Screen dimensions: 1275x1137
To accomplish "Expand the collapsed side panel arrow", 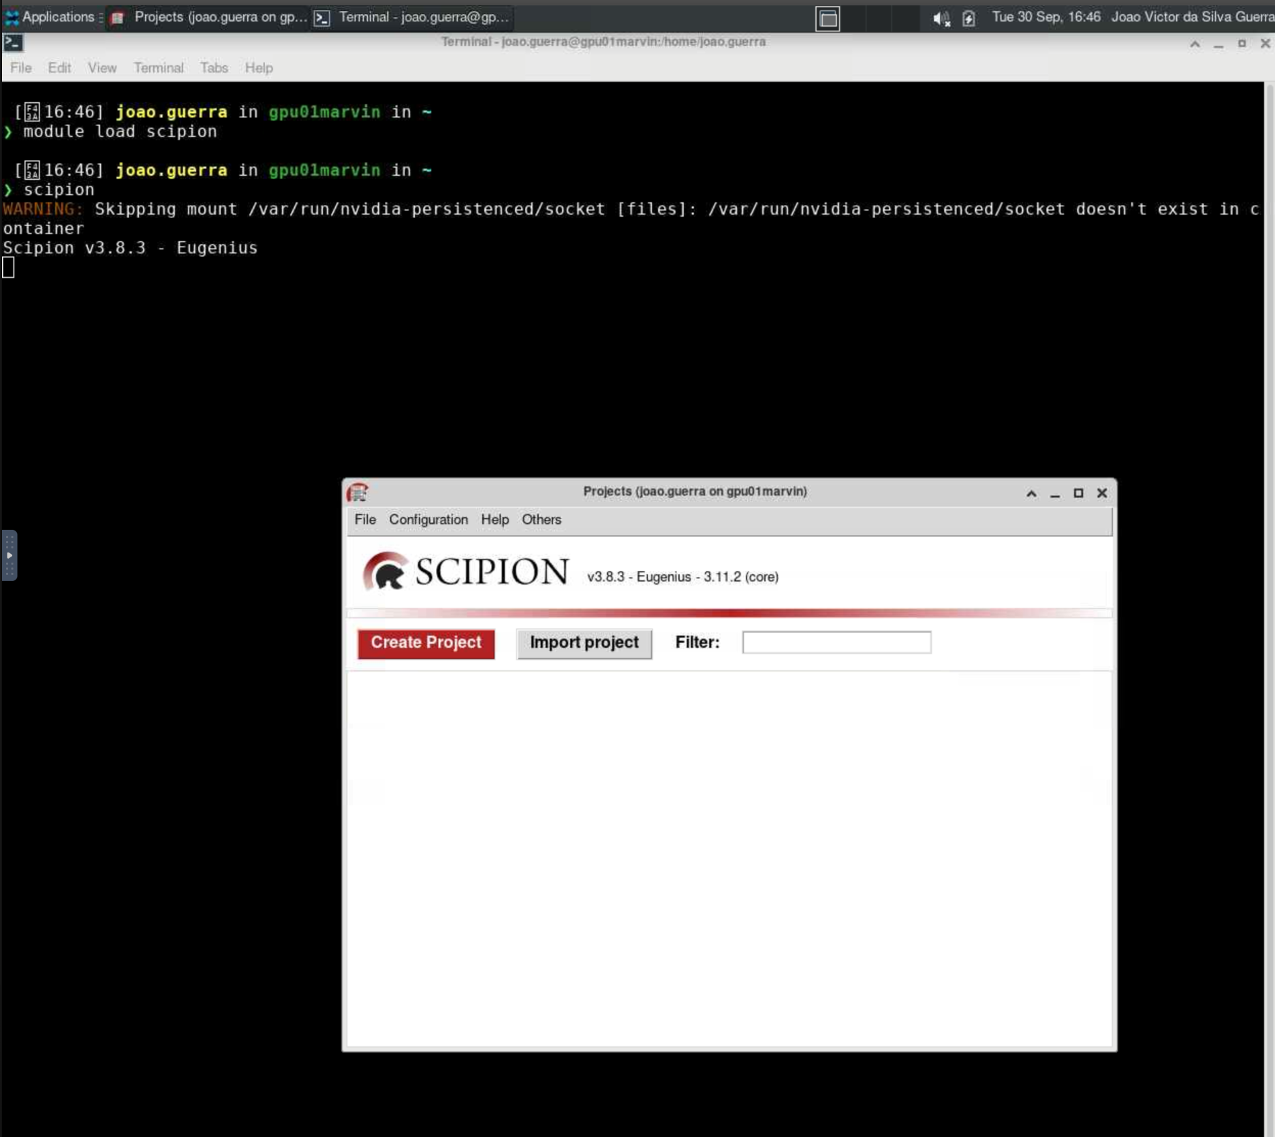I will click(9, 555).
